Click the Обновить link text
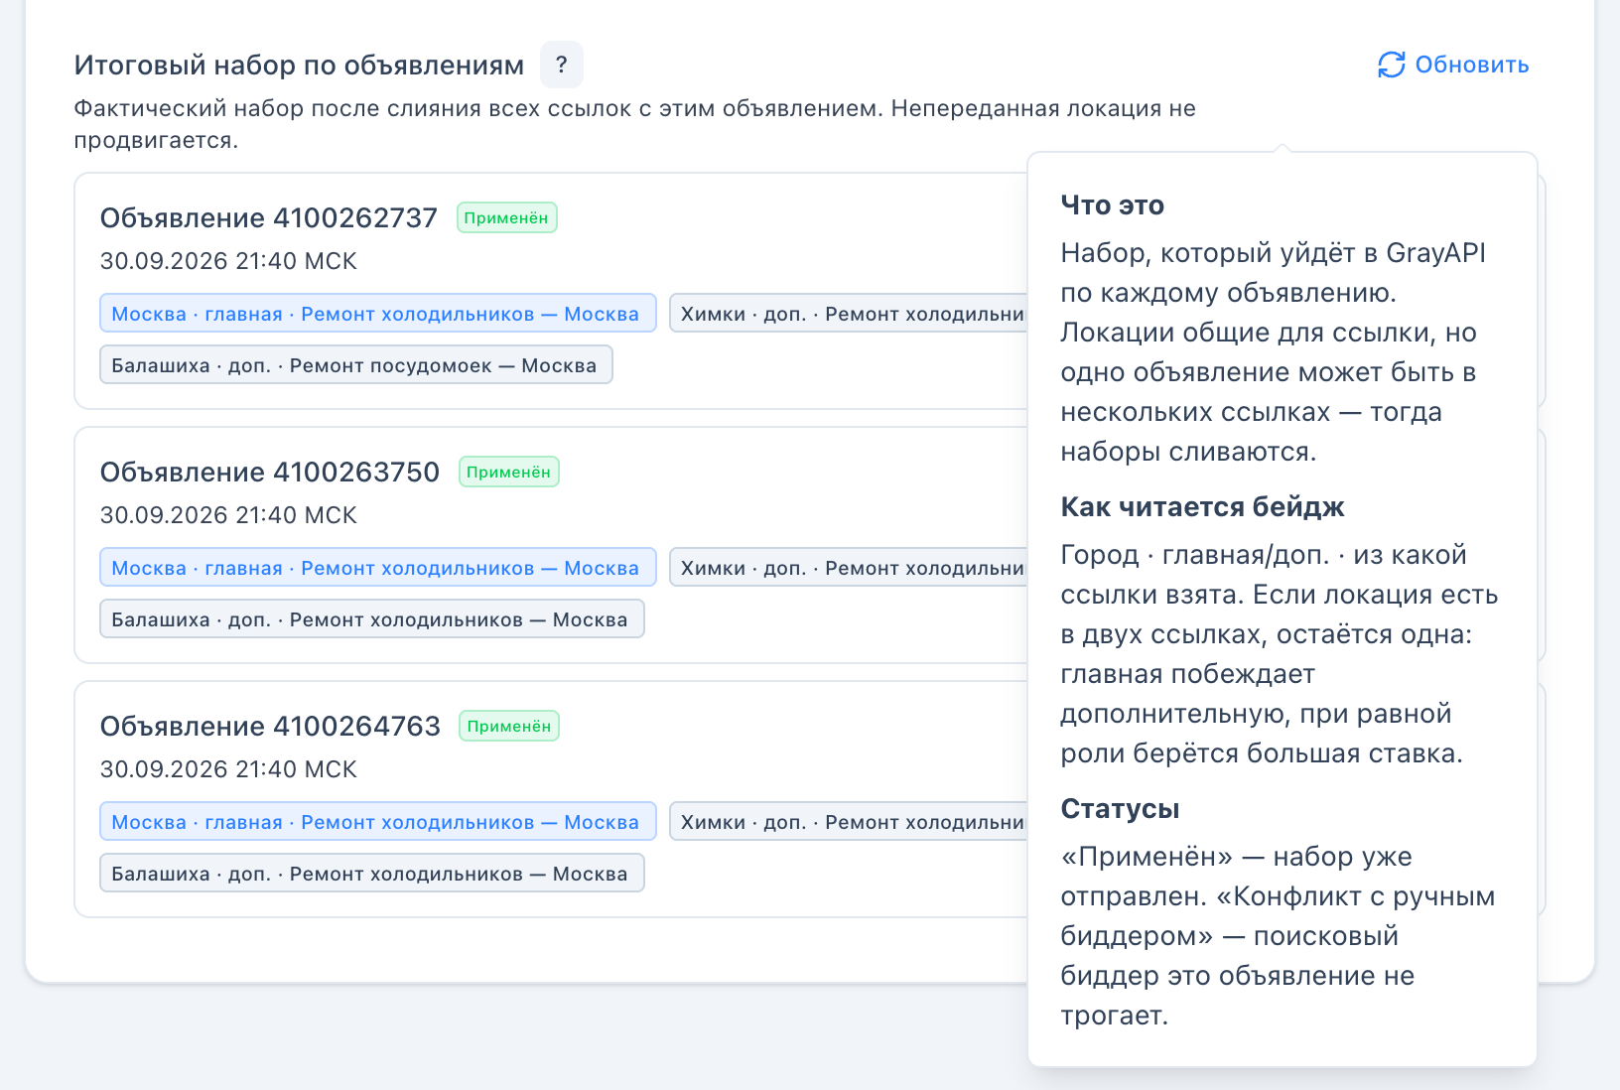Viewport: 1620px width, 1090px height. point(1471,65)
